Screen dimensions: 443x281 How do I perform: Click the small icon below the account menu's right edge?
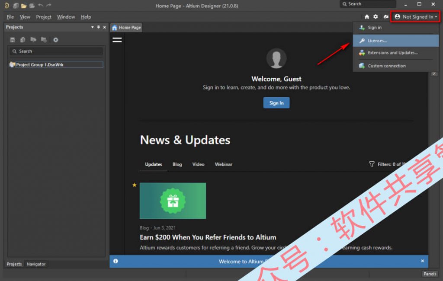click(434, 74)
